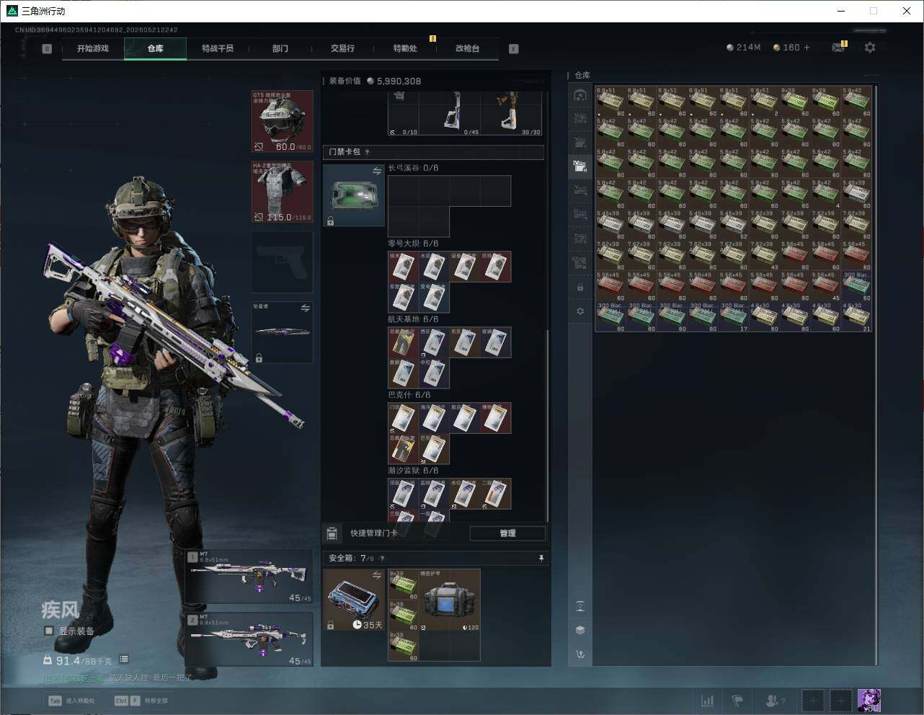Select the 5.56x45 ammo stack with count 45
The width and height of the screenshot is (924, 715).
[826, 286]
